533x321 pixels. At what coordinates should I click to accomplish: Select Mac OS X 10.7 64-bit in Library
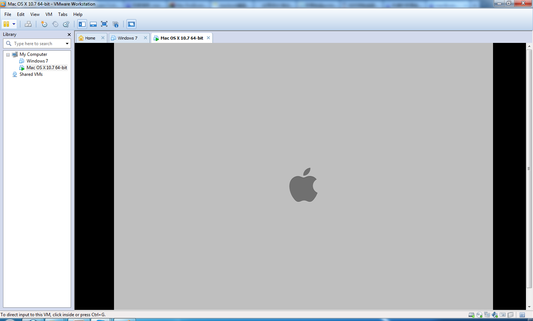click(x=47, y=68)
